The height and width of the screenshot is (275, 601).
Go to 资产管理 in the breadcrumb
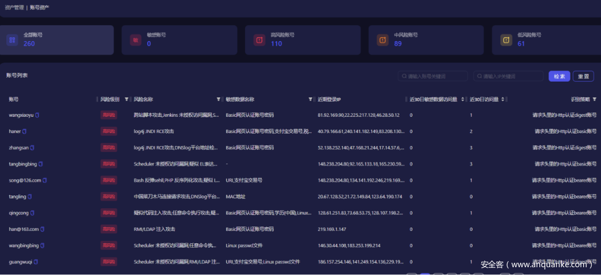point(14,7)
